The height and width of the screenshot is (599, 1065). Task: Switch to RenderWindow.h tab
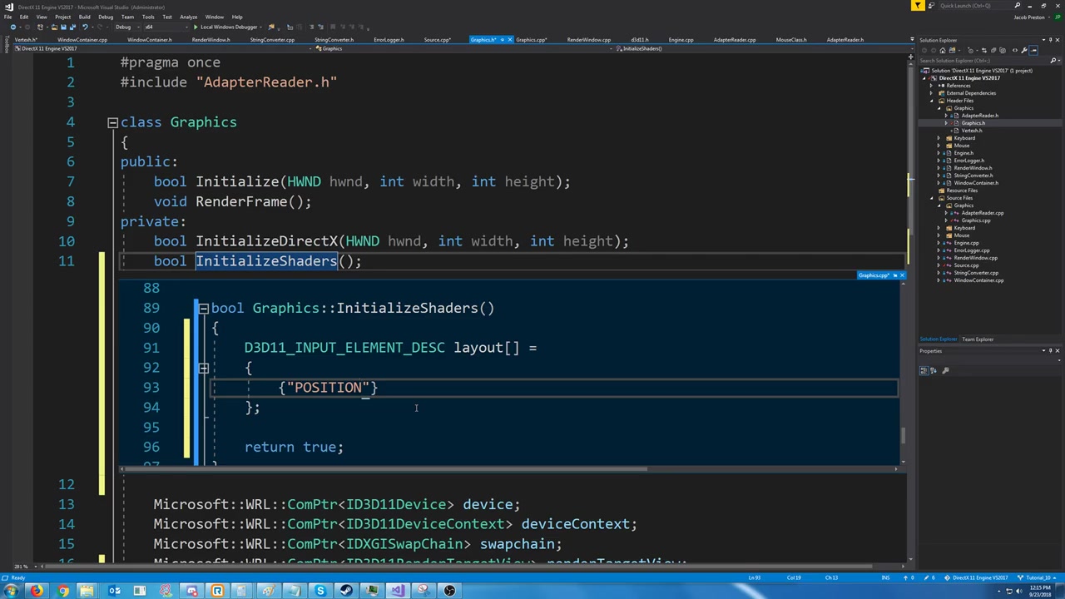pyautogui.click(x=211, y=39)
